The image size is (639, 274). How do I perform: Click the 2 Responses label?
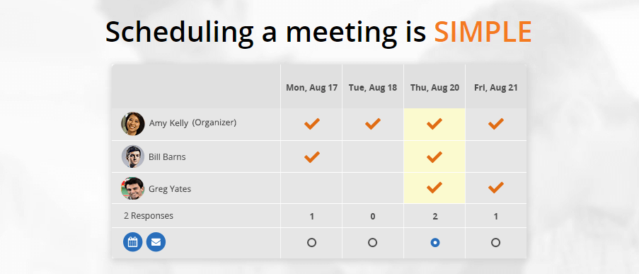coord(149,216)
